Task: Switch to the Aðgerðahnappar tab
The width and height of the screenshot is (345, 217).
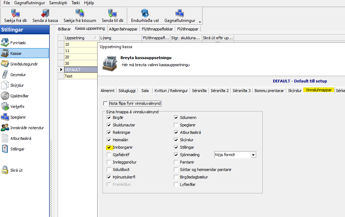Action: (124, 29)
